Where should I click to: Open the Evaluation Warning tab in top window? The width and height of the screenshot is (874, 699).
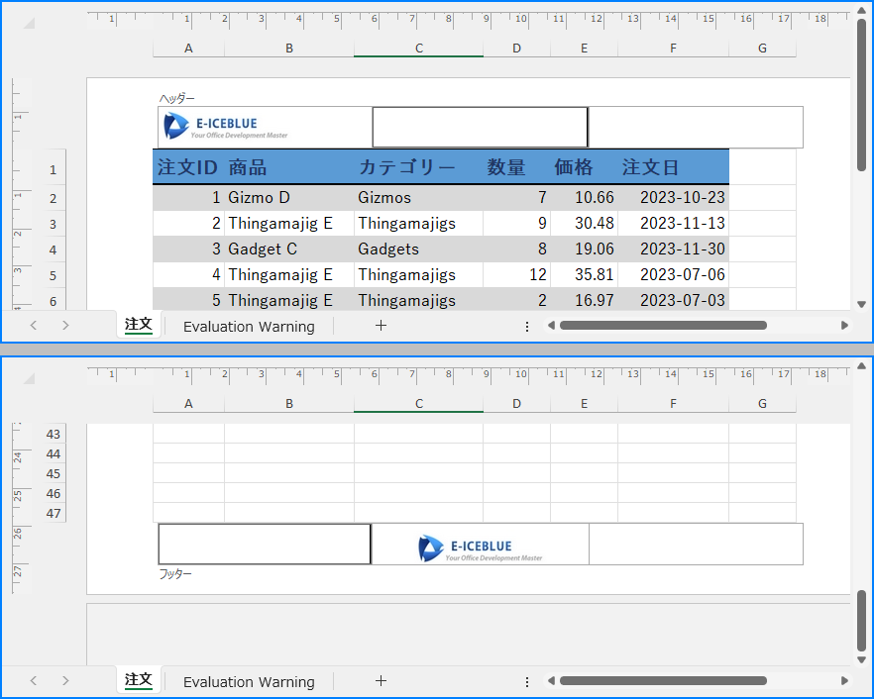249,327
